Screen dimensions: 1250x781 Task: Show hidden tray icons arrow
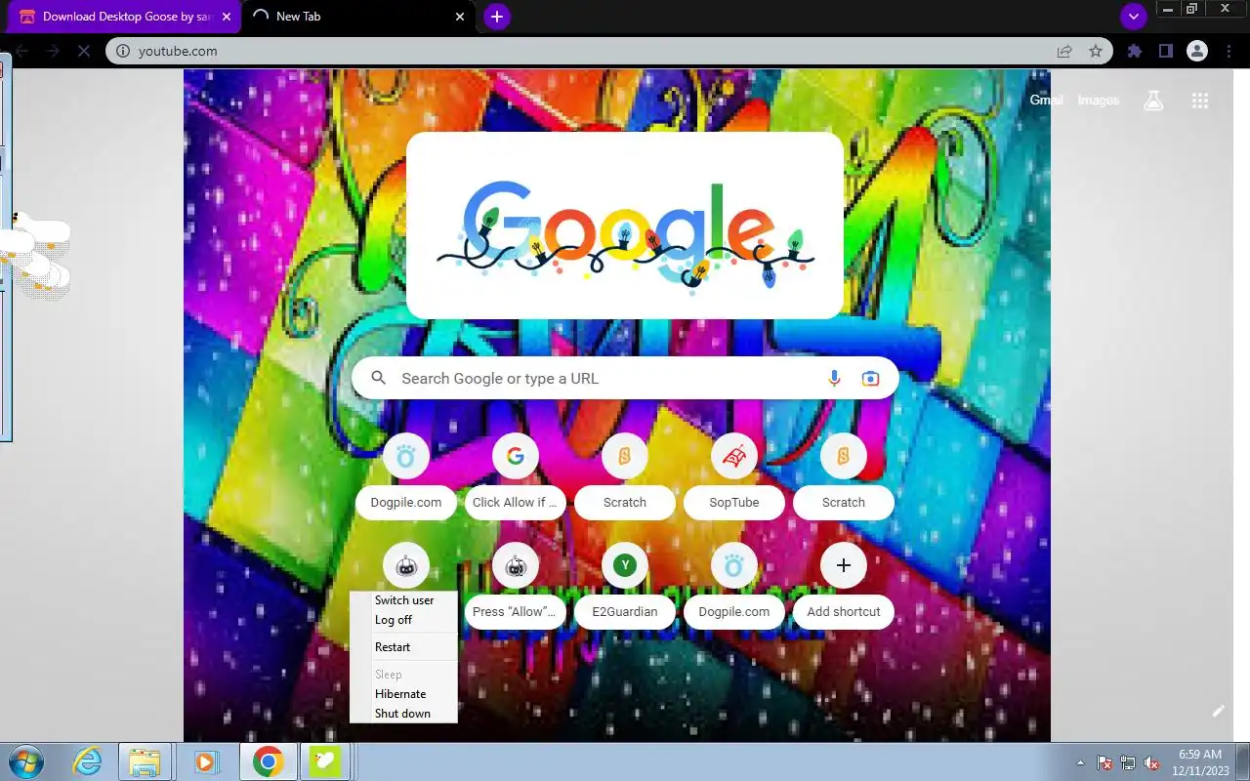click(1080, 762)
